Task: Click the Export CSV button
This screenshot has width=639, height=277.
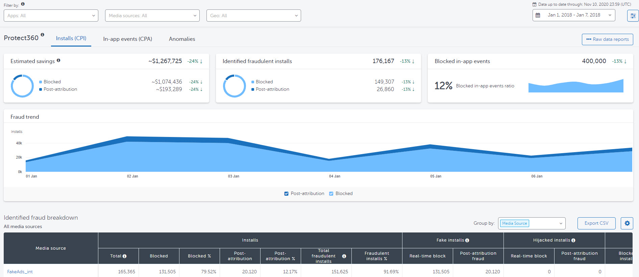Action: (596, 223)
